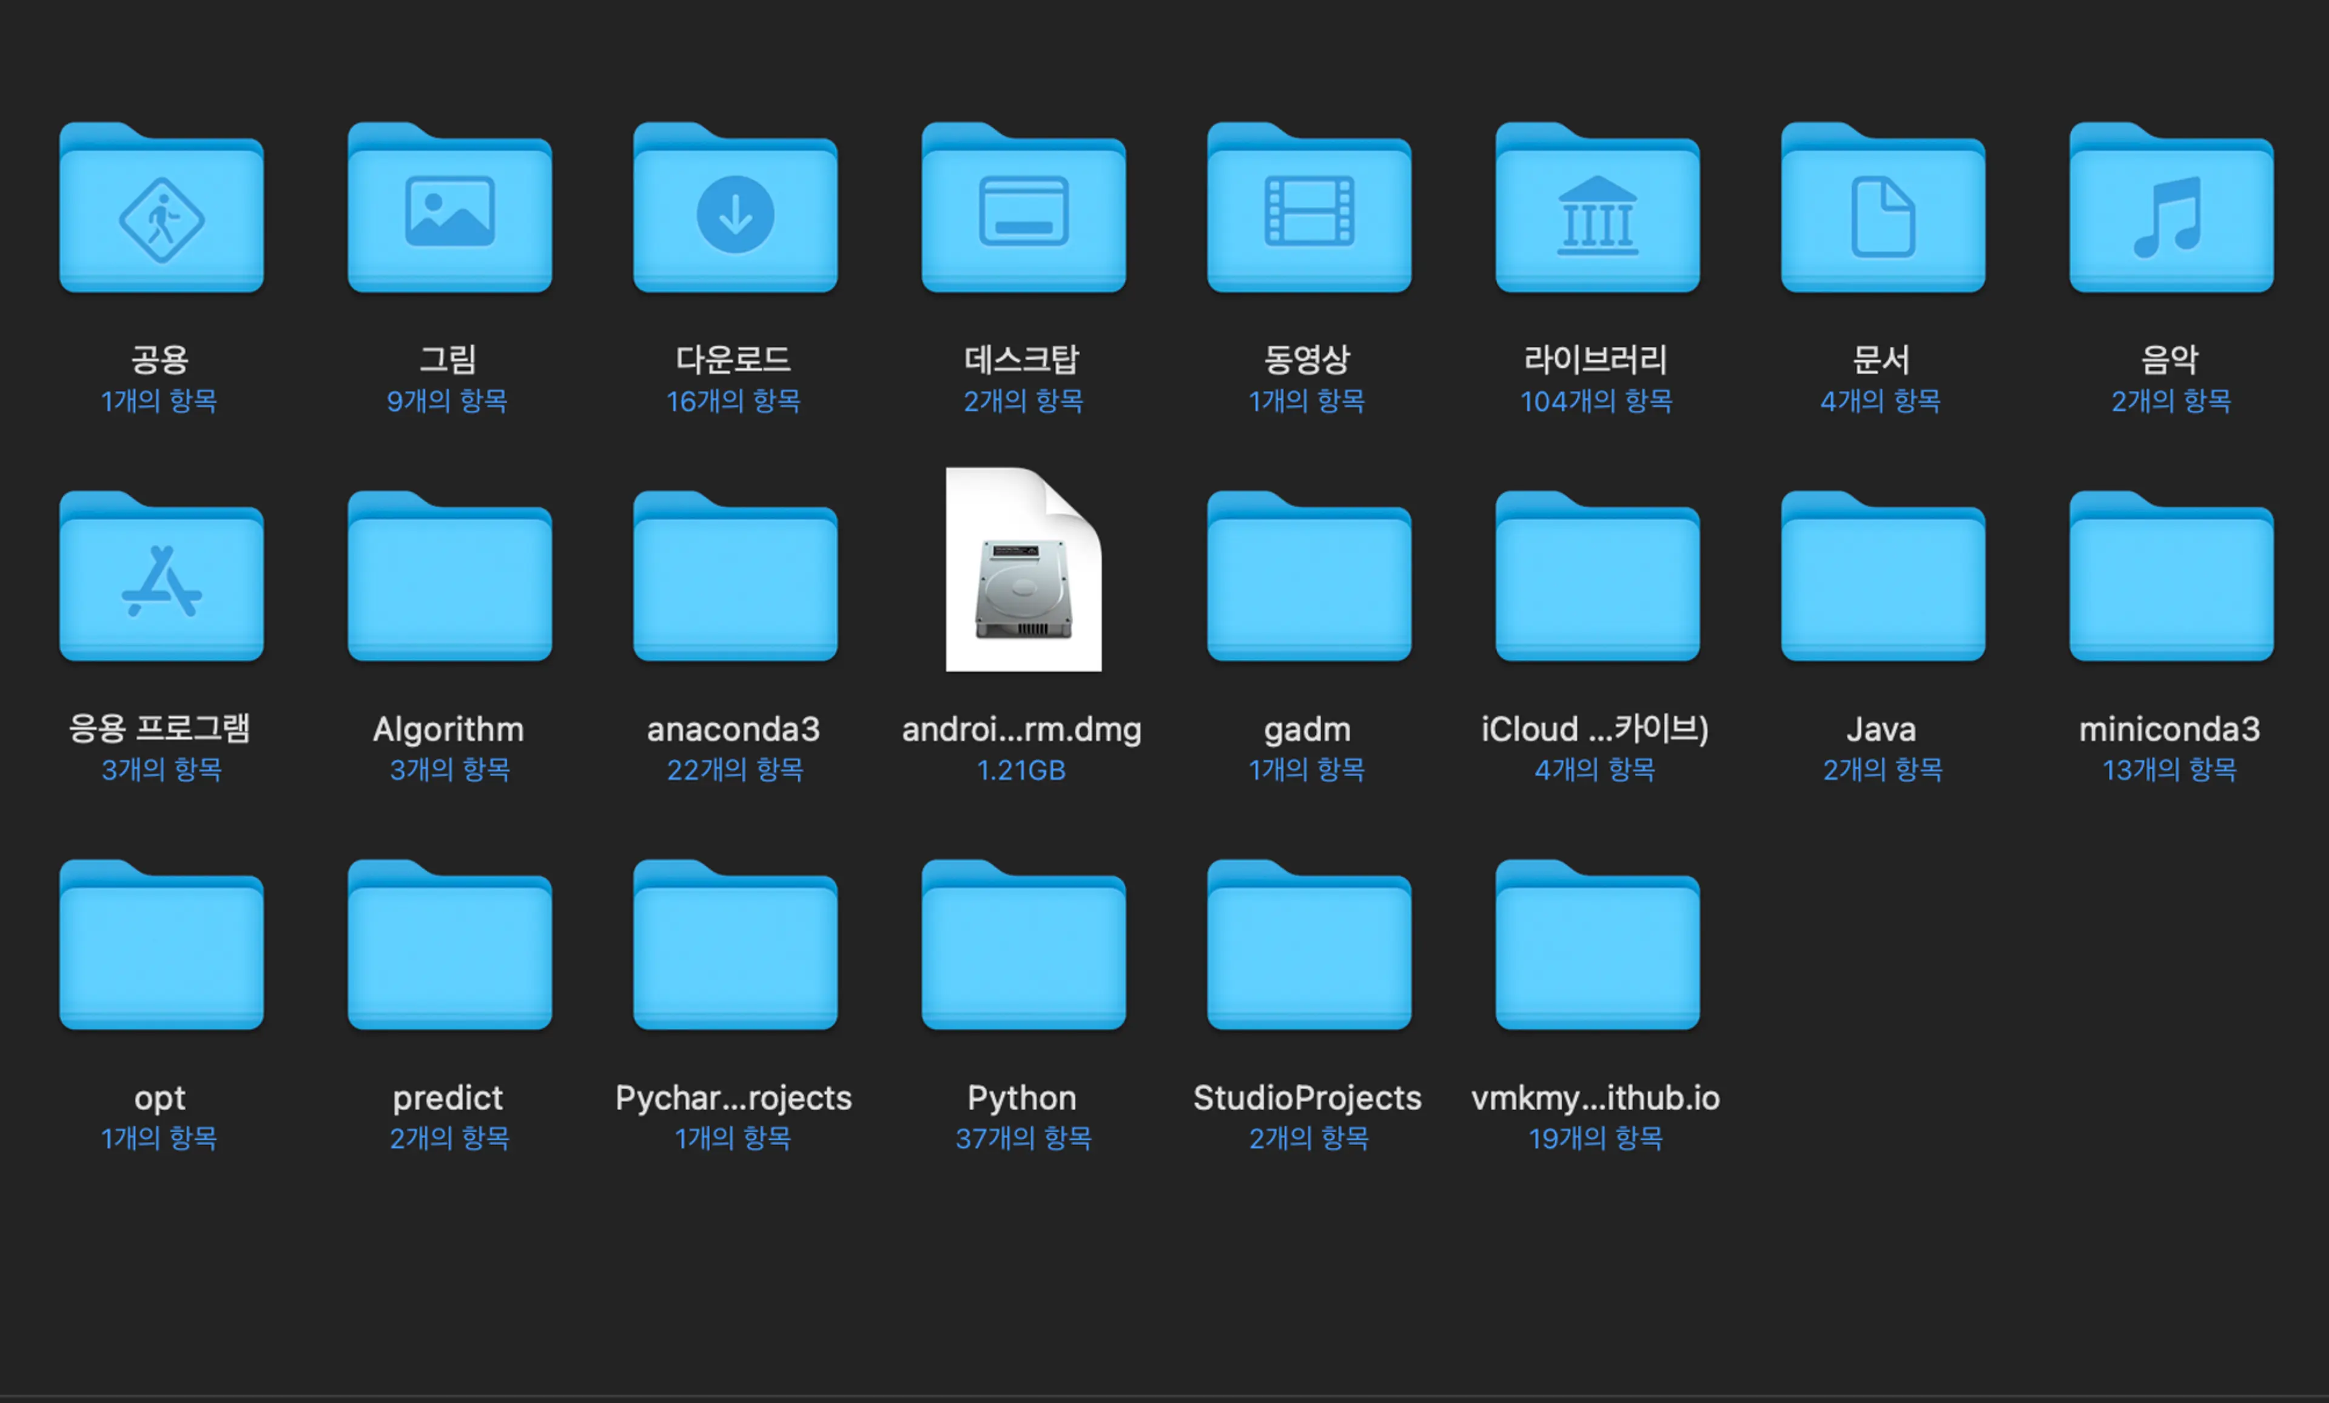Click the androi...rm.dmg file name
This screenshot has width=2329, height=1403.
click(x=1022, y=729)
